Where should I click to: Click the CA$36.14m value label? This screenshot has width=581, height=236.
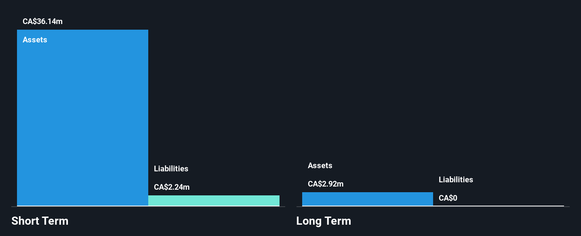point(42,22)
